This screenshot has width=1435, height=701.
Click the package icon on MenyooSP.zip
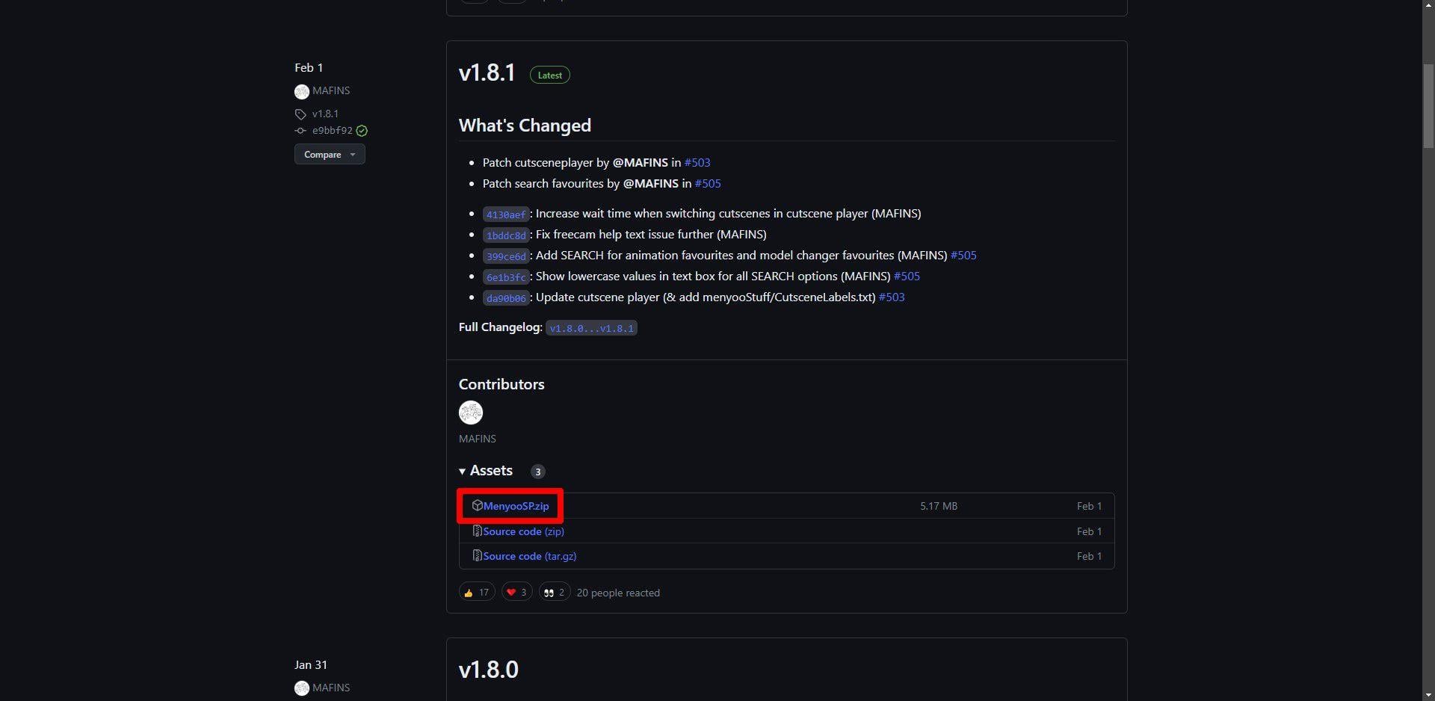coord(478,505)
